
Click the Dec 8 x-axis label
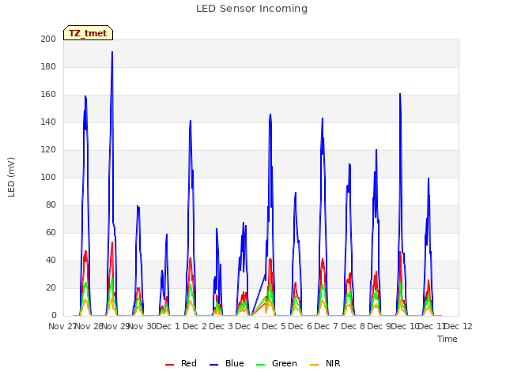click(x=353, y=326)
